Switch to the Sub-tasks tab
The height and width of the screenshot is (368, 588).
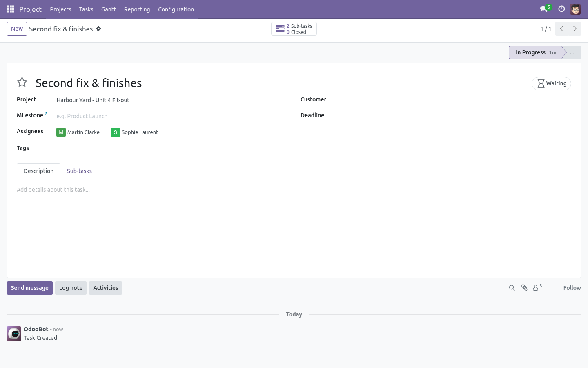point(79,171)
